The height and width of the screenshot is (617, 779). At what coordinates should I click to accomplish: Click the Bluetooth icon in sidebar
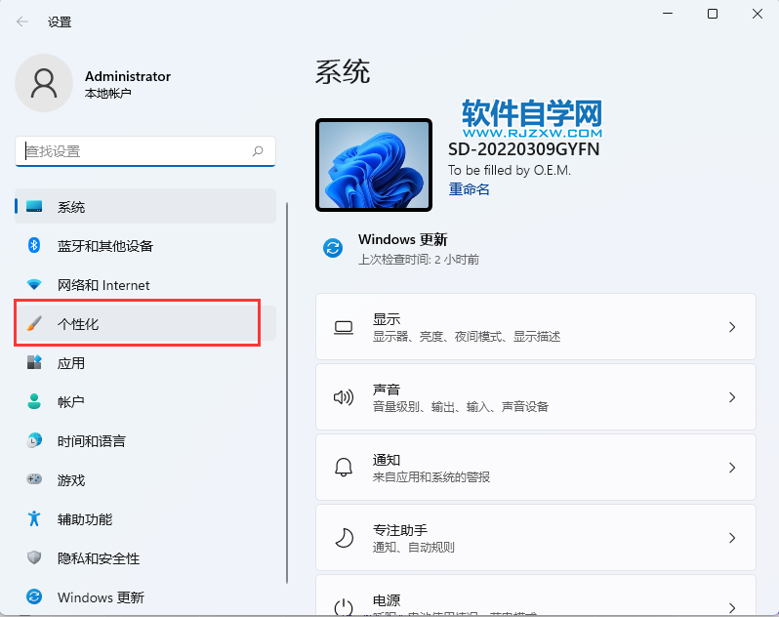click(x=34, y=246)
